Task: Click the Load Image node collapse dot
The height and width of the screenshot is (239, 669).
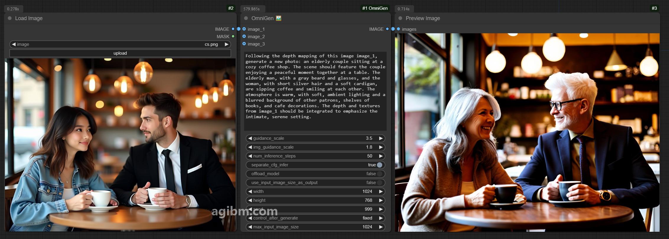Action: click(x=10, y=18)
